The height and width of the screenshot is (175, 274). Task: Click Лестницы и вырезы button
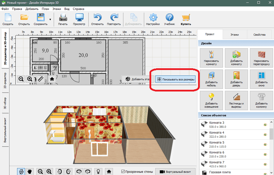[236, 100]
